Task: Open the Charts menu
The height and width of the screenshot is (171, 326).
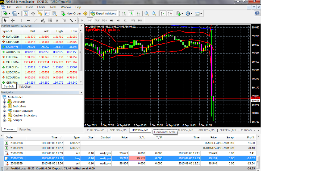Action: coord(41,7)
